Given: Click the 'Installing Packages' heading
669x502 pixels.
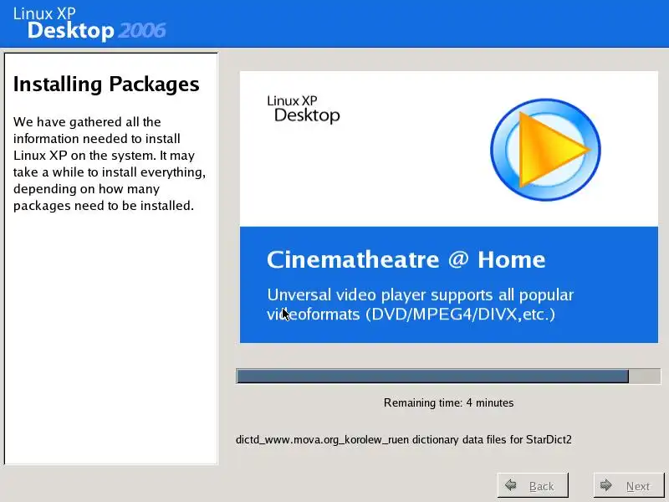Looking at the screenshot, I should 106,85.
